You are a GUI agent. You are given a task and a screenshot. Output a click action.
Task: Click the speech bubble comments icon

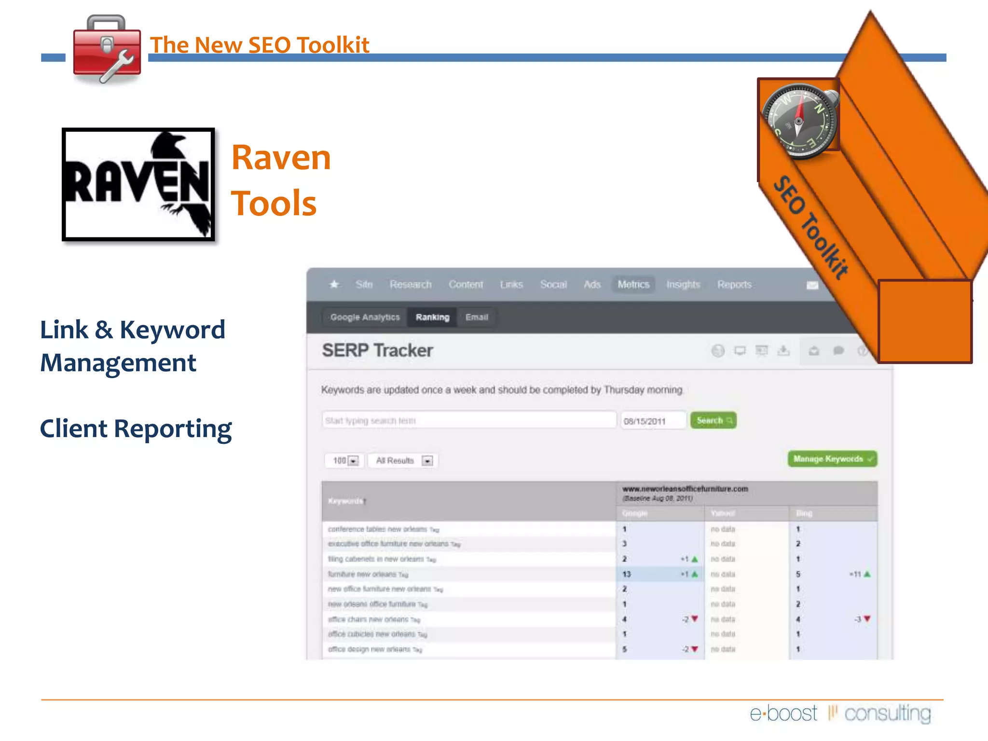tap(838, 351)
